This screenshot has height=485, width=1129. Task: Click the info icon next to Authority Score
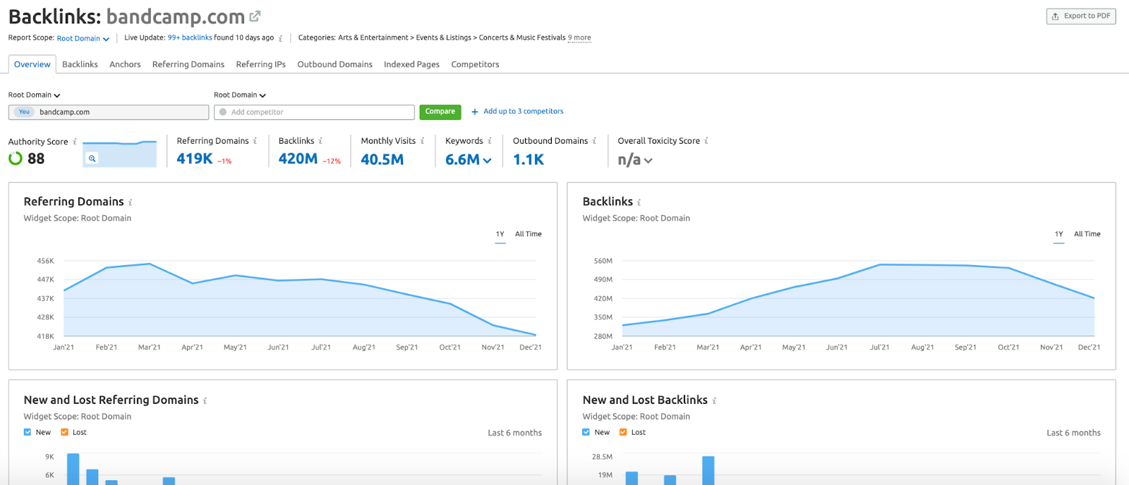75,142
